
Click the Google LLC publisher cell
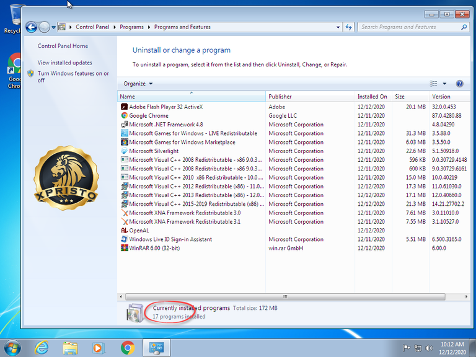(283, 116)
